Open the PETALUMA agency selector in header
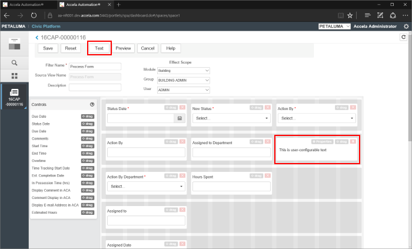This screenshot has height=249, width=412. coord(334,26)
